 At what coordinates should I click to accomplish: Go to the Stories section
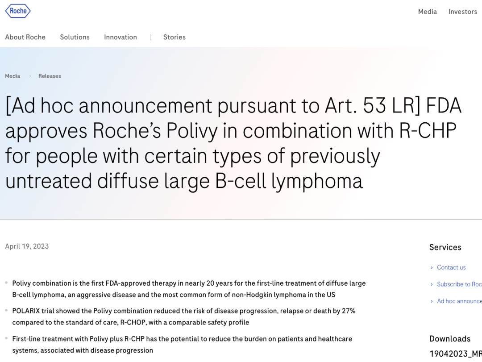tap(175, 37)
